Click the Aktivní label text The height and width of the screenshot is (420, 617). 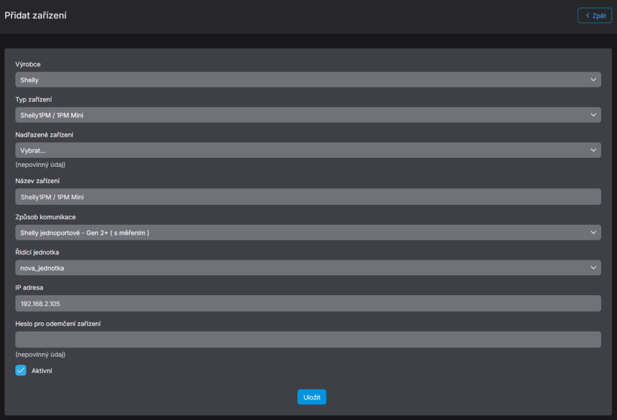[x=42, y=371]
